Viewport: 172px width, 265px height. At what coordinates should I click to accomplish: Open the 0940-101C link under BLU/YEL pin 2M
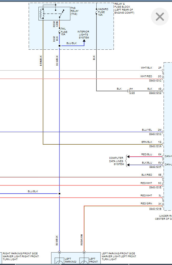pos(155,134)
